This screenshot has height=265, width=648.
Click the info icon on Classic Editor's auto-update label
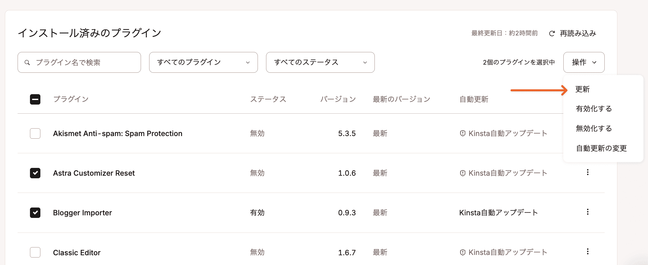462,252
